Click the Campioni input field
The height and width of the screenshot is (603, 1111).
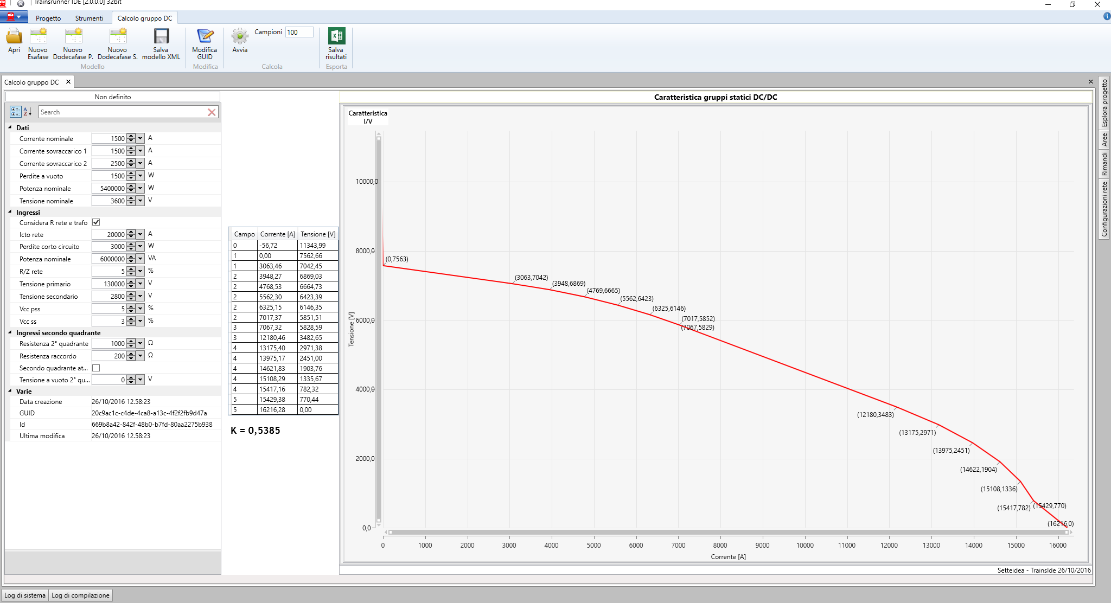pos(299,32)
